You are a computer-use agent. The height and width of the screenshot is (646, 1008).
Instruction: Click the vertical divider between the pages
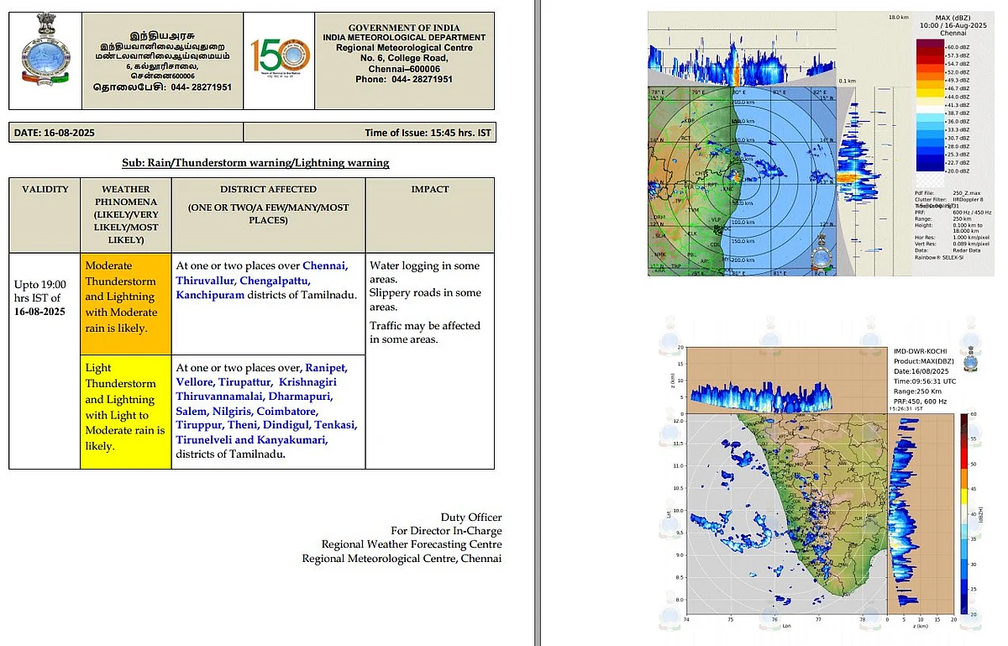pos(536,323)
